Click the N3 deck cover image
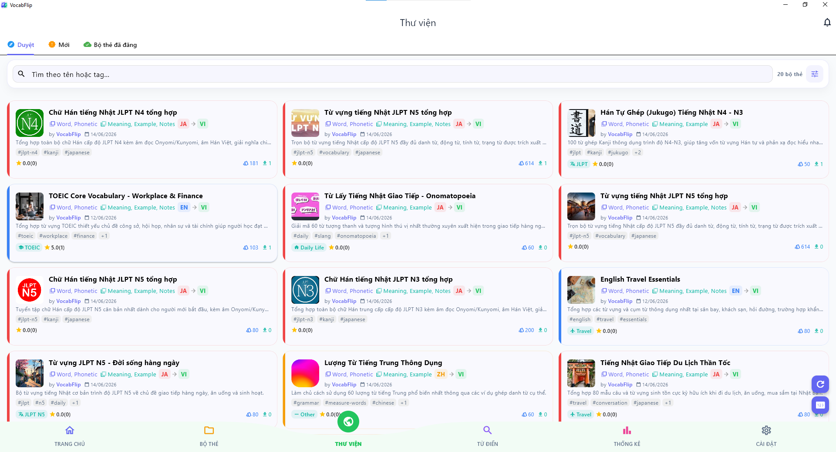The height and width of the screenshot is (452, 836). click(x=305, y=290)
